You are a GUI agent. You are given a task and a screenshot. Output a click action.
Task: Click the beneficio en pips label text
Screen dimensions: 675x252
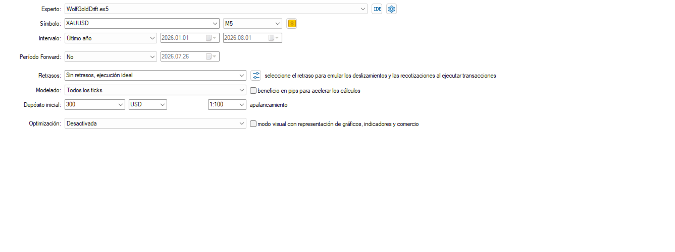coord(309,91)
